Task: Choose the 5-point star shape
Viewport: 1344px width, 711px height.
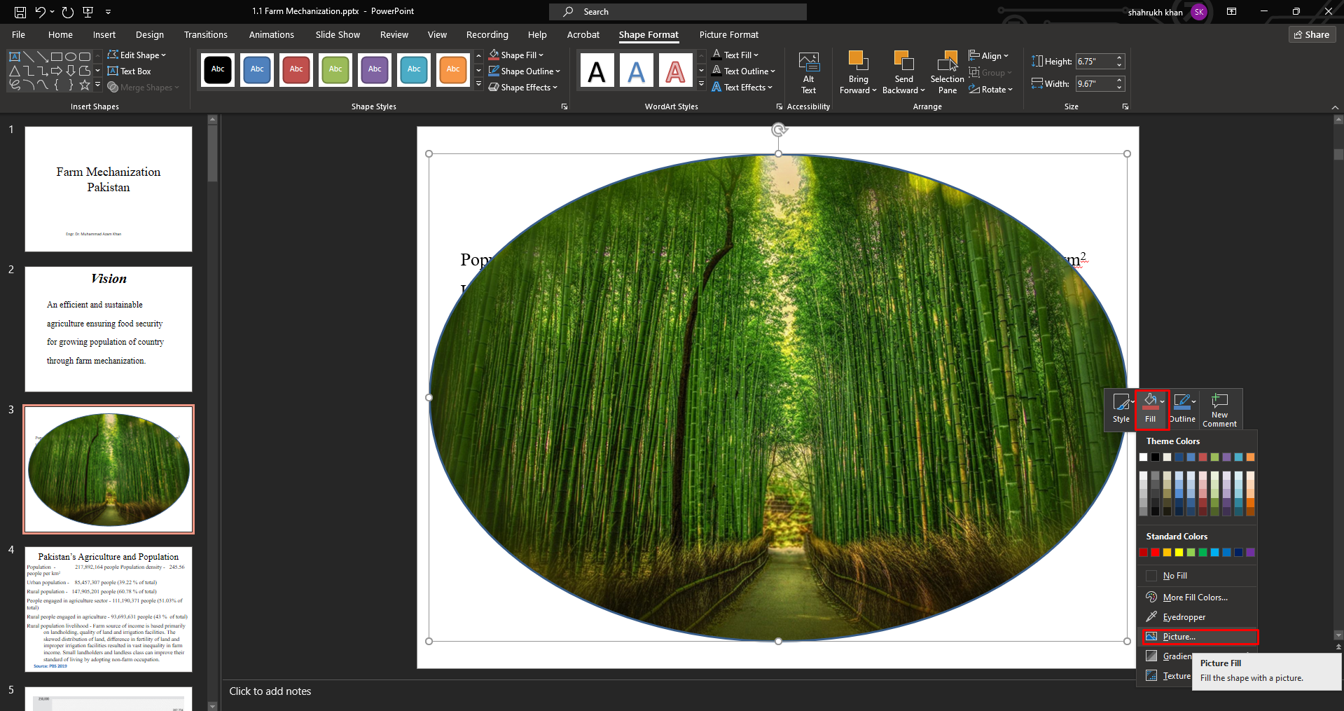Action: (x=85, y=85)
